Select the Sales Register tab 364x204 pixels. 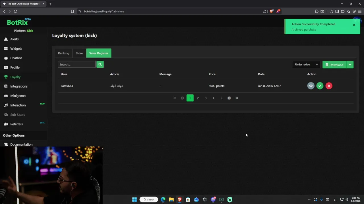click(99, 53)
